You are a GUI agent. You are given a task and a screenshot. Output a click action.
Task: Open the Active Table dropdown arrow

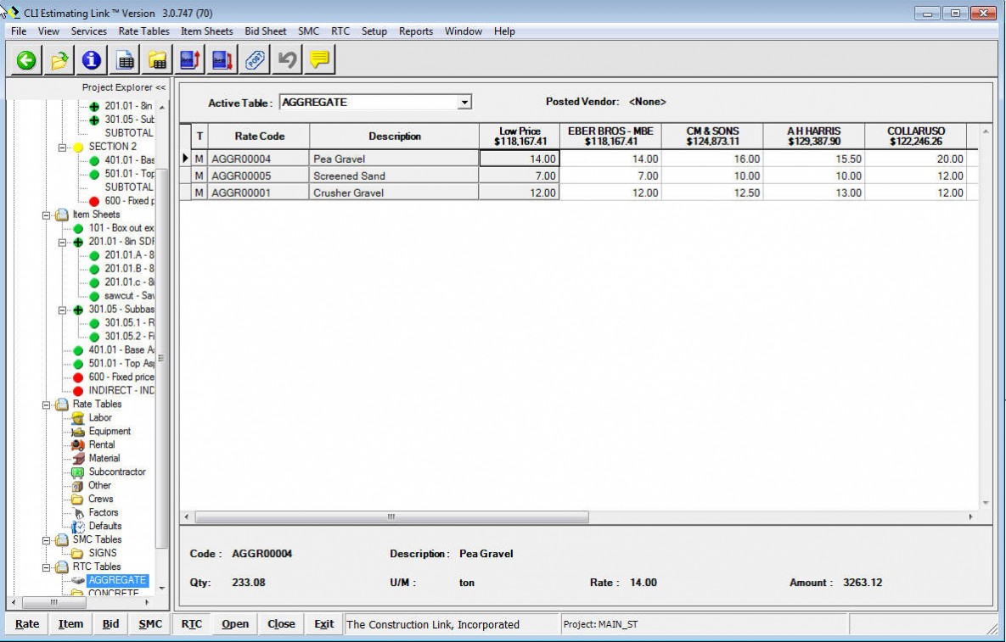(x=464, y=102)
